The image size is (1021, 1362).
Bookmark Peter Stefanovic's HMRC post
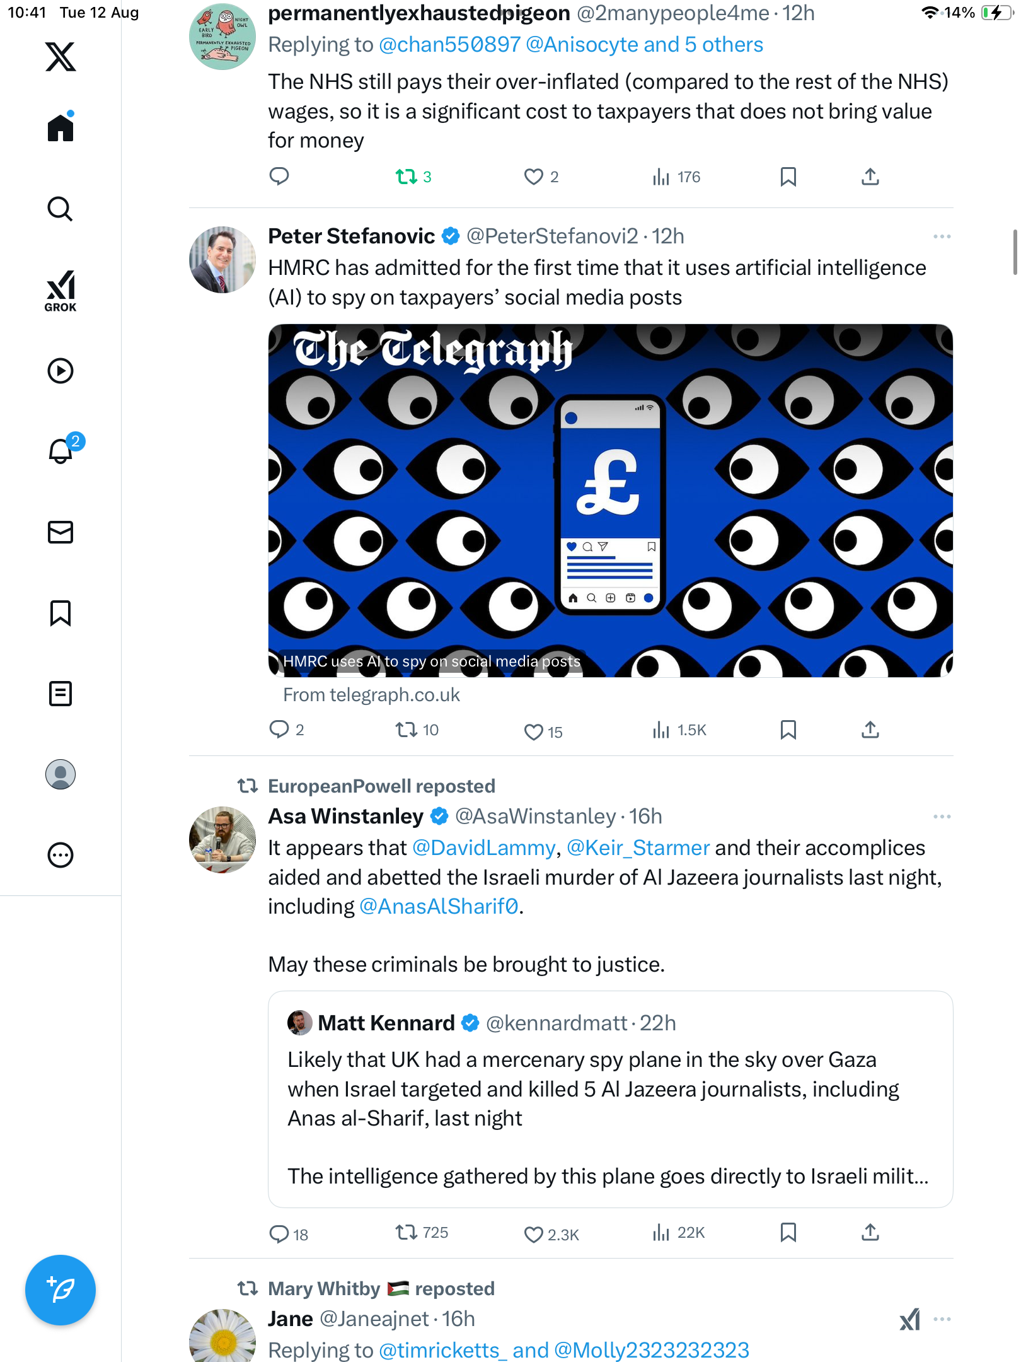coord(788,730)
